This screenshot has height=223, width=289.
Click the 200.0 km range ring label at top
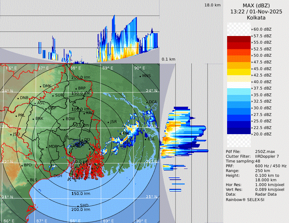[x=80, y=77]
